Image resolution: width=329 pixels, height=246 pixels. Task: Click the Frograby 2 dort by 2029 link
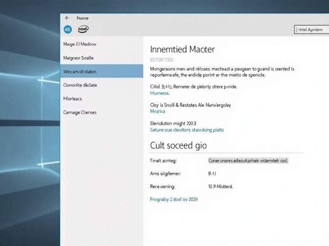[x=174, y=199]
